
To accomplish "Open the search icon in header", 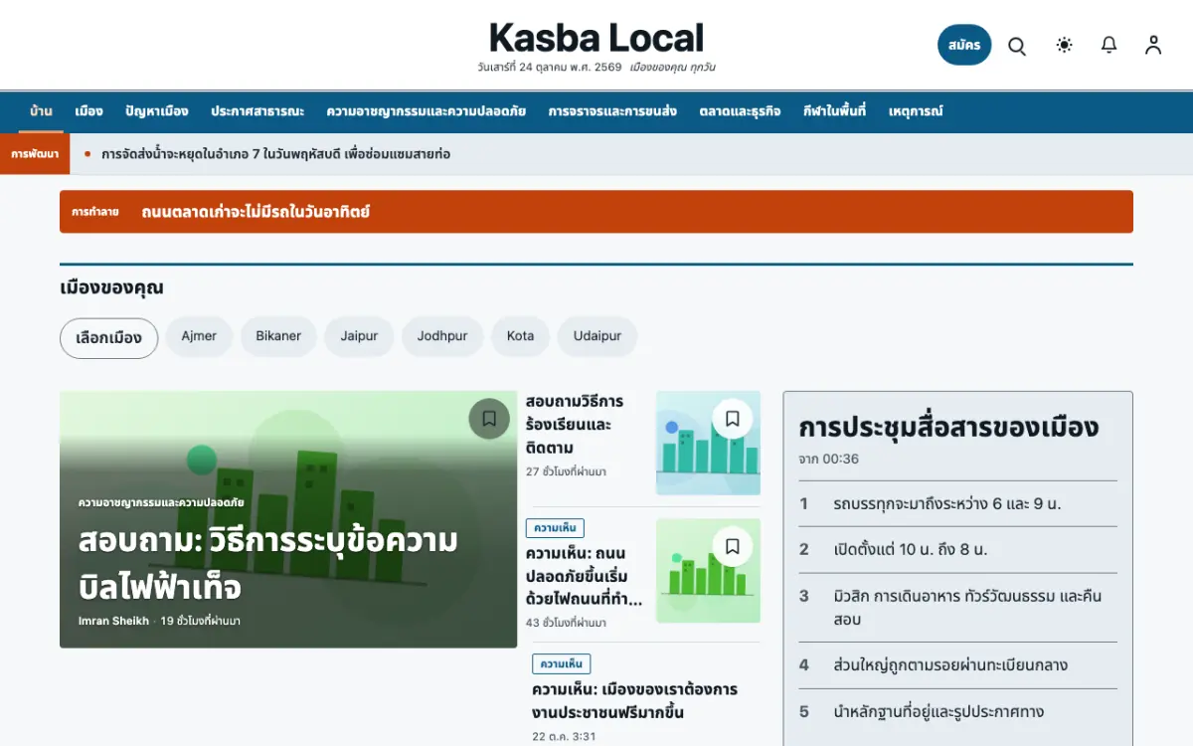I will (1017, 46).
